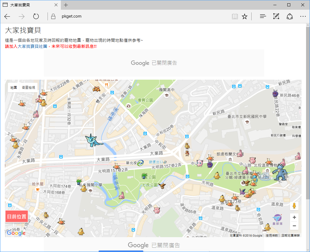Screen dimensions: 310x252
Task: Make a web note pen icon
Action: tap(276, 16)
